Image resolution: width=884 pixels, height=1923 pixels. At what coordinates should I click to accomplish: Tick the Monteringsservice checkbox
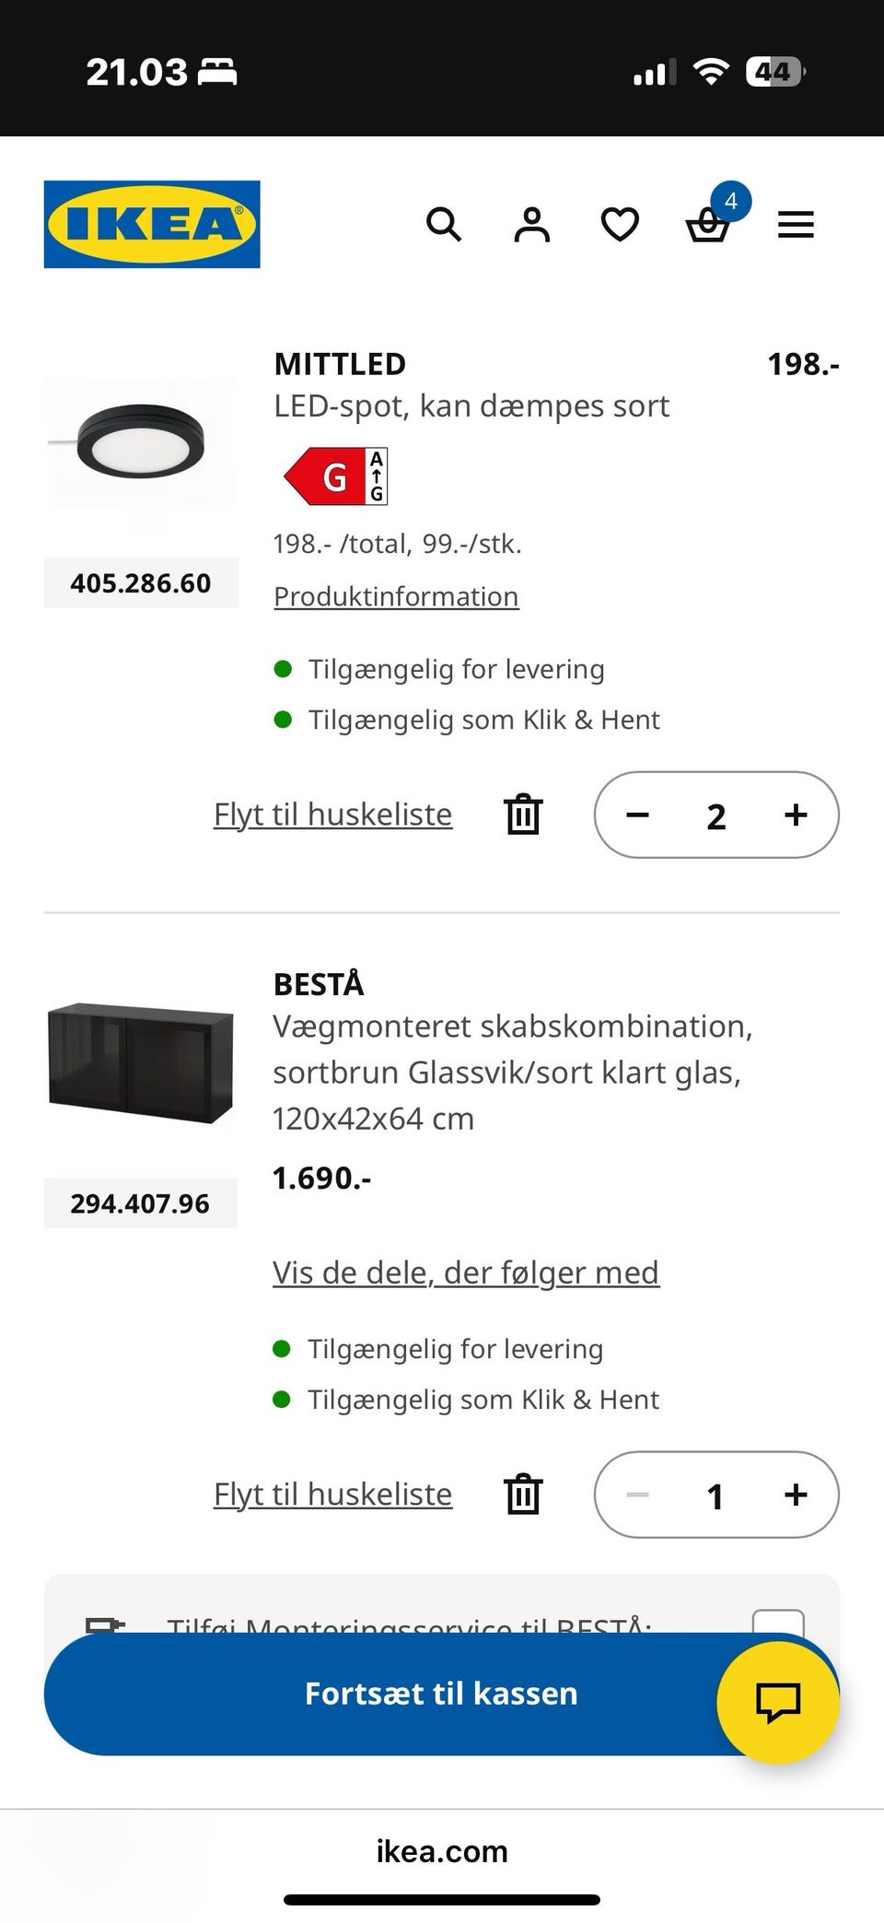coord(778,1622)
